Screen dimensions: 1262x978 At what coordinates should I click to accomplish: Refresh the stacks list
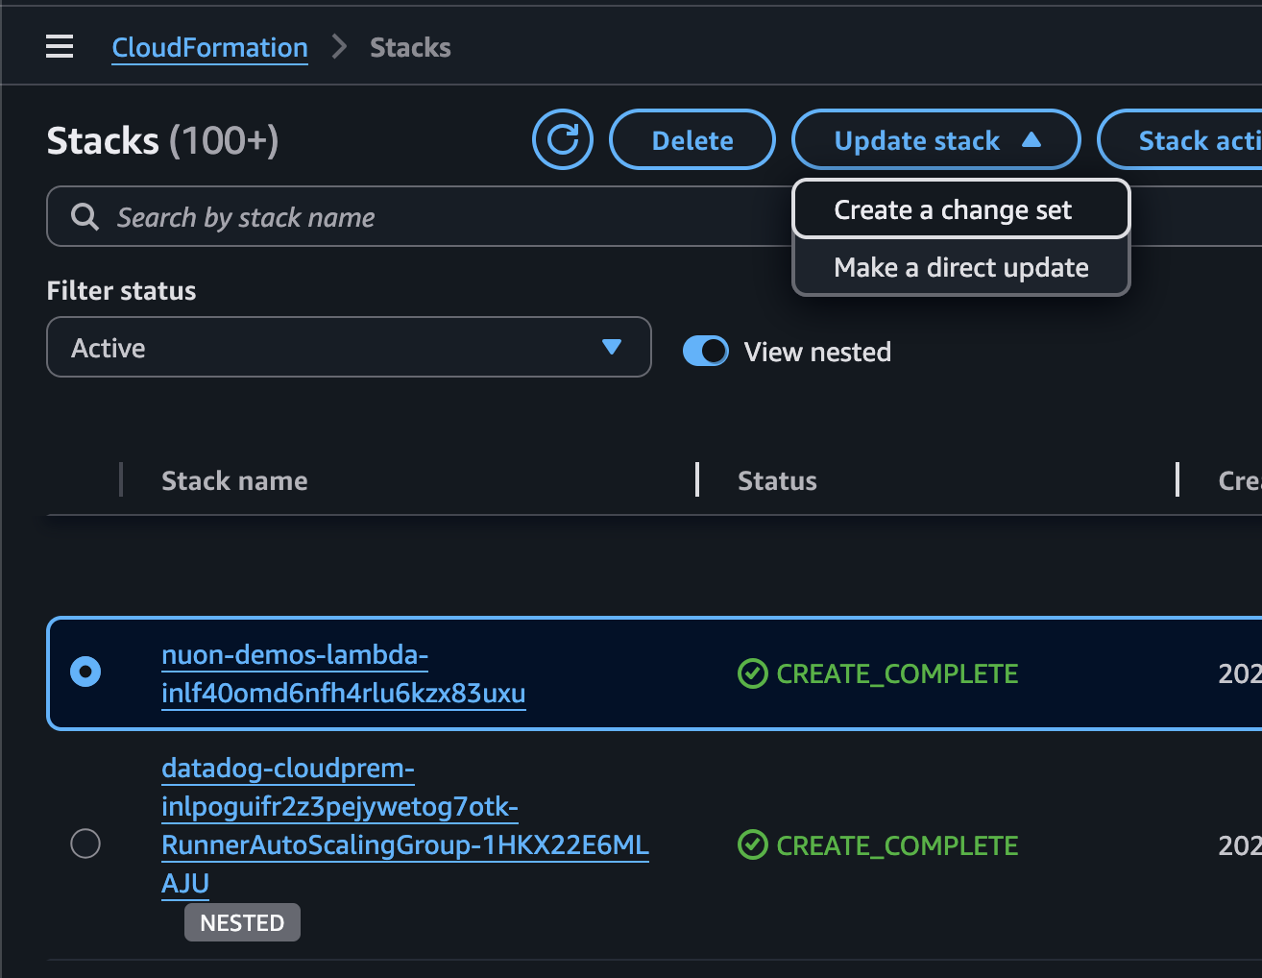tap(562, 139)
